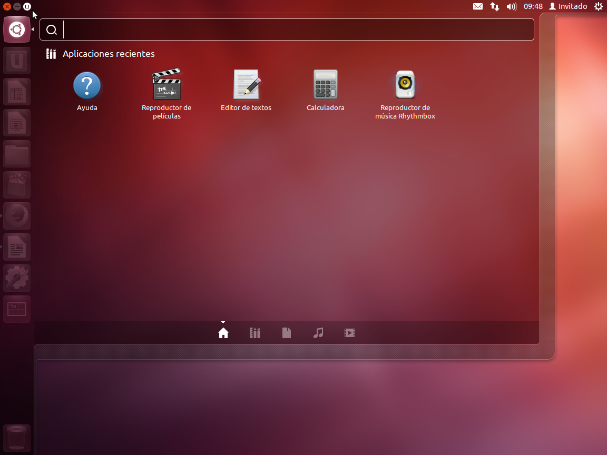Click the Dash search text field
The image size is (607, 455).
click(x=295, y=30)
